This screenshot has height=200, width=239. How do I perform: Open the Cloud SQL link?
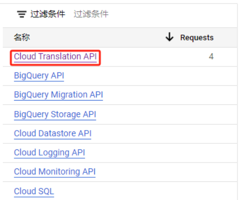click(x=34, y=192)
